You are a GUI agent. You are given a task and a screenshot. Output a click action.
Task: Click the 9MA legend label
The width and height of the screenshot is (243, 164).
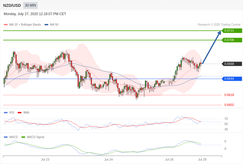coord(26,113)
